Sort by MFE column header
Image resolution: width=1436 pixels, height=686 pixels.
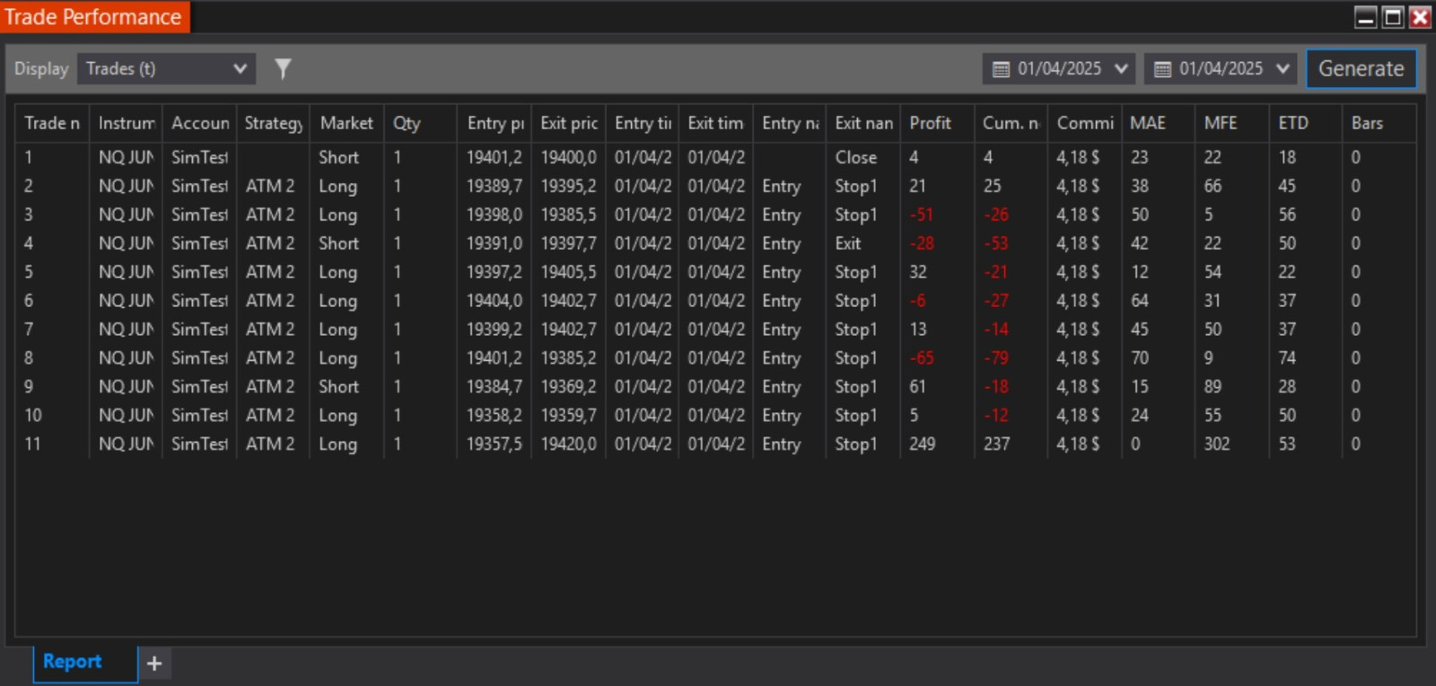(x=1231, y=123)
